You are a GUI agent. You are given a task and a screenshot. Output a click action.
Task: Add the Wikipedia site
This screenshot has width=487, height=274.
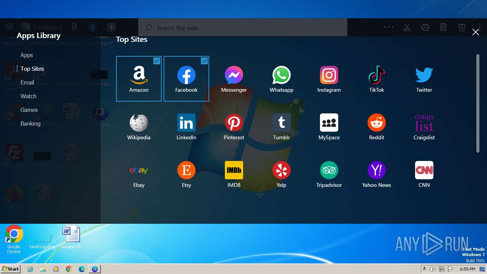point(139,126)
